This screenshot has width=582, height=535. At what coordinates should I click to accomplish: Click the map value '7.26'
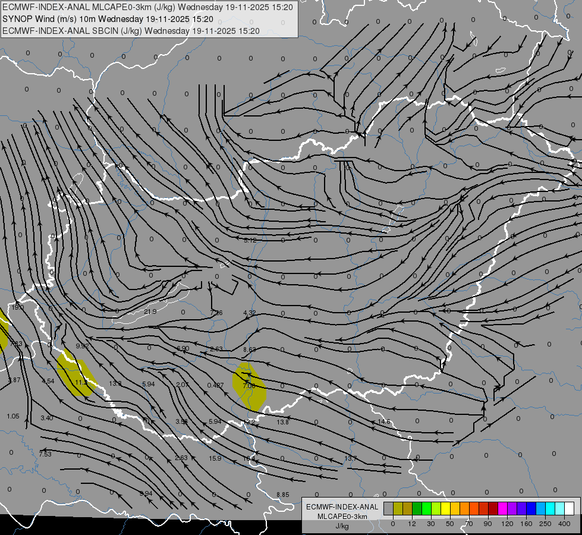tap(216, 313)
